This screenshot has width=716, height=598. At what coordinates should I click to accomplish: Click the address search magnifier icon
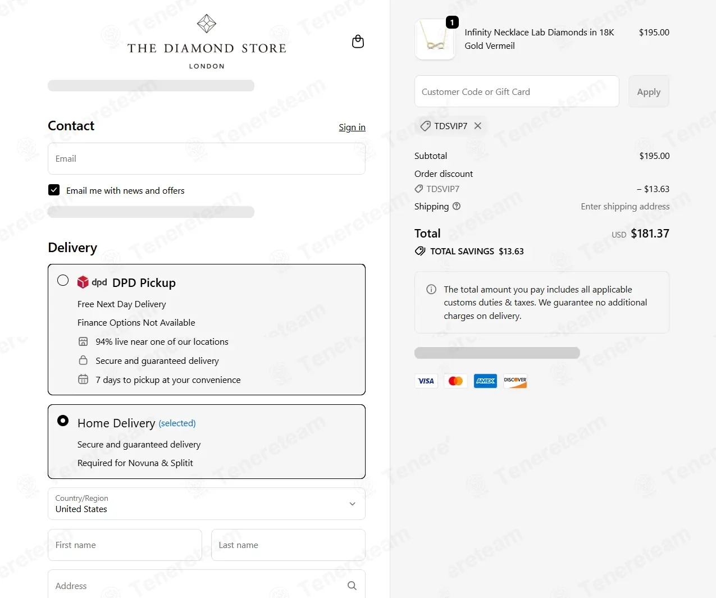[352, 586]
